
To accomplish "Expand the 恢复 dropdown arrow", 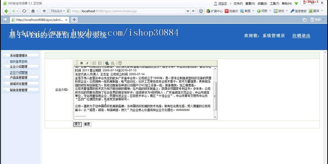I will (324, 19).
